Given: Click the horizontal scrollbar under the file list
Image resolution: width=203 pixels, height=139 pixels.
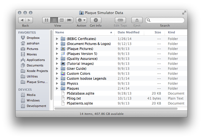Looking at the screenshot, I should point(116,109).
